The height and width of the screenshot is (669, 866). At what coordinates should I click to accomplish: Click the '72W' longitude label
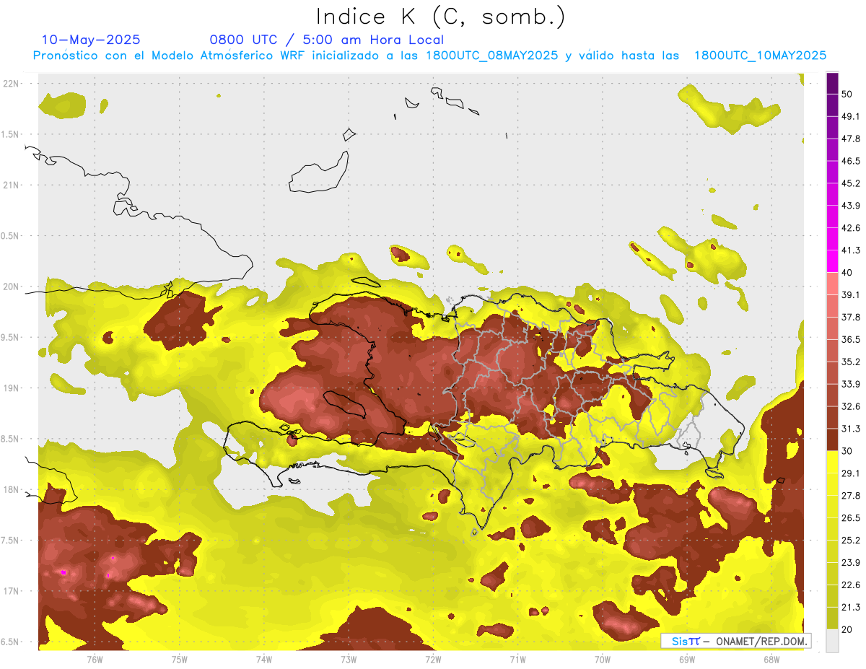click(x=433, y=659)
